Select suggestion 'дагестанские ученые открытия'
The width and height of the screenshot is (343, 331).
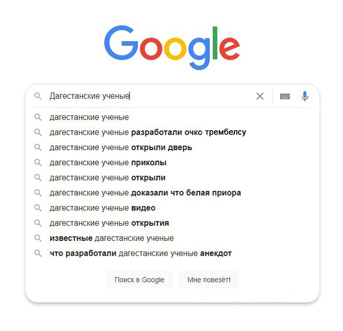tap(109, 223)
